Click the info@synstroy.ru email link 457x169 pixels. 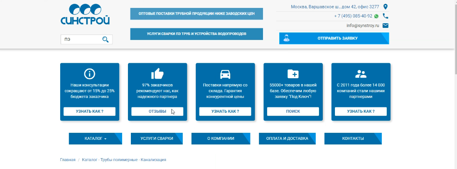click(x=363, y=25)
